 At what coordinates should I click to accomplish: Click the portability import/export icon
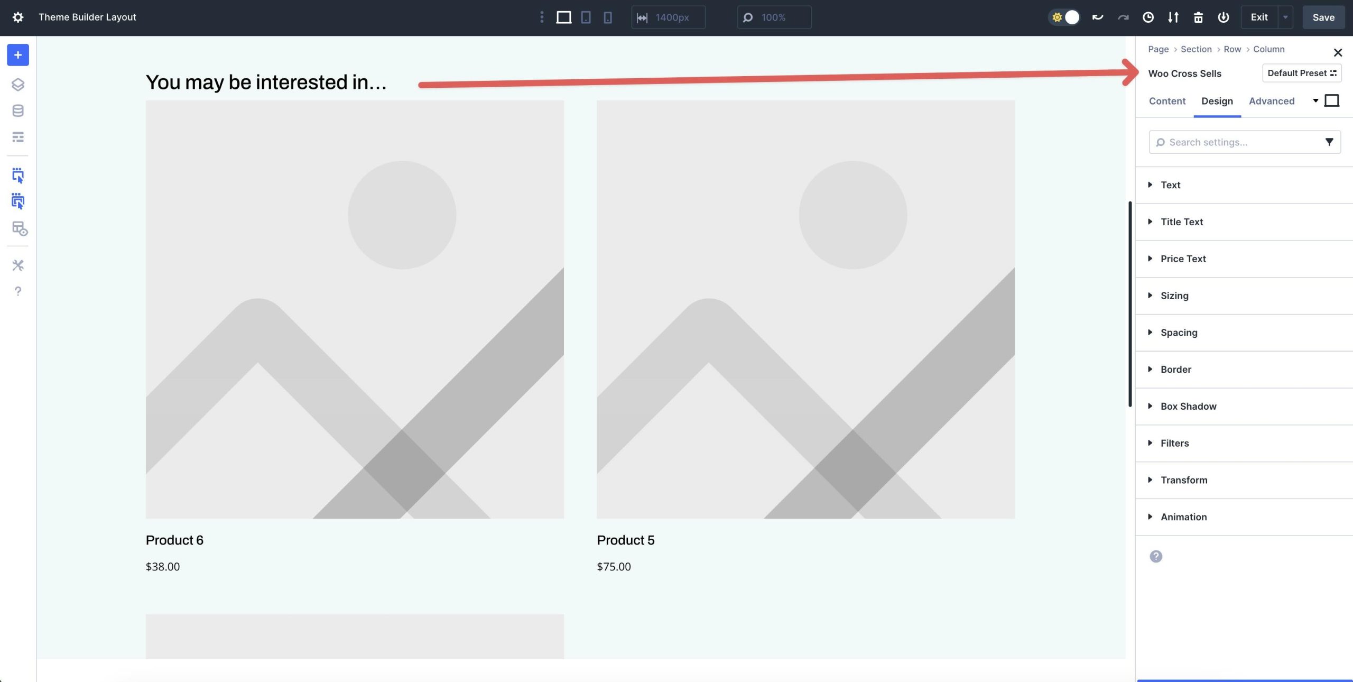[1173, 17]
